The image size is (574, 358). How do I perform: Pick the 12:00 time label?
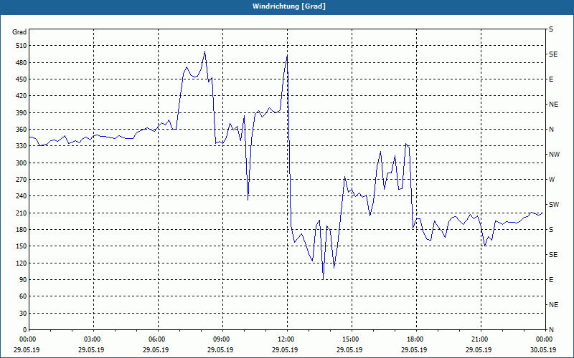(x=287, y=339)
